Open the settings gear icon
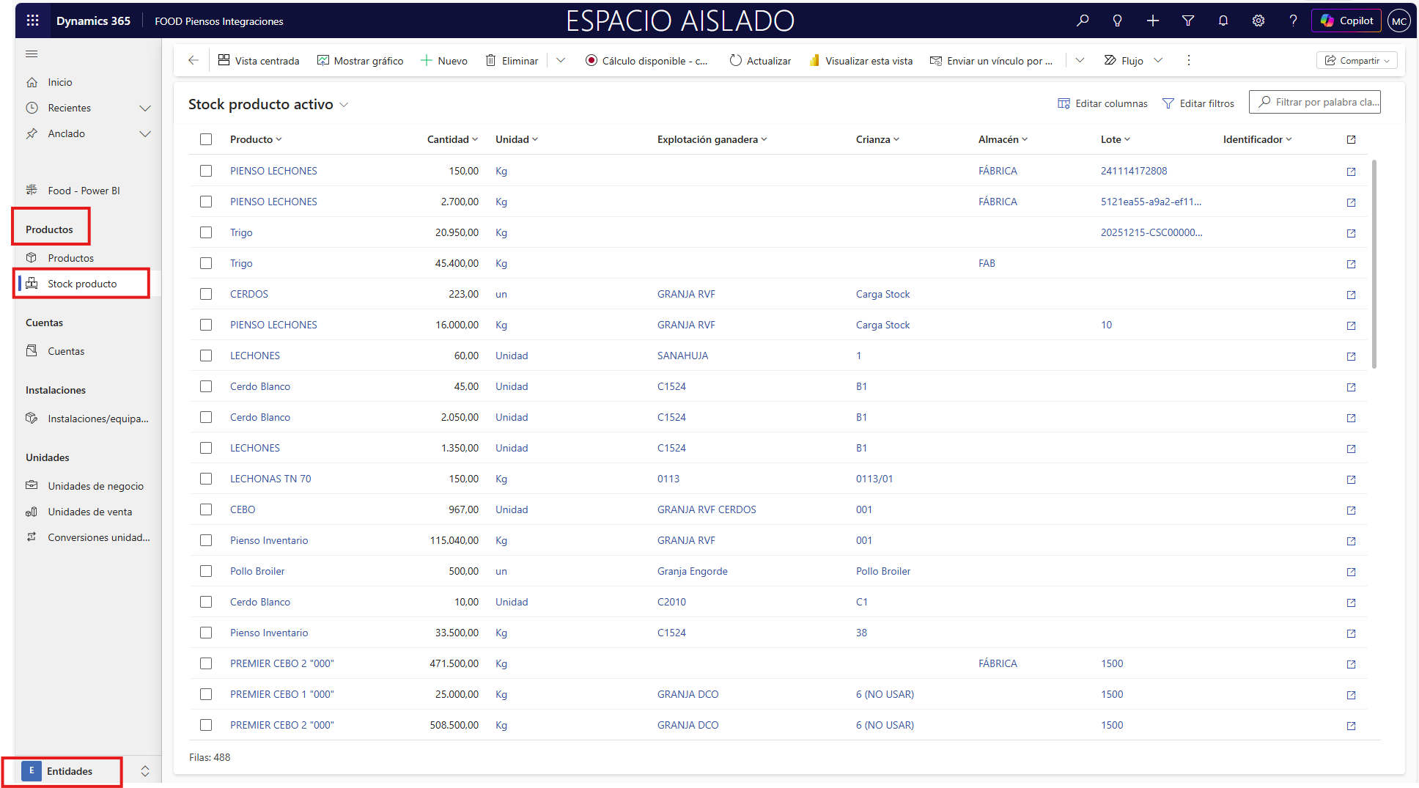Viewport: 1419px width, 788px height. coord(1258,21)
